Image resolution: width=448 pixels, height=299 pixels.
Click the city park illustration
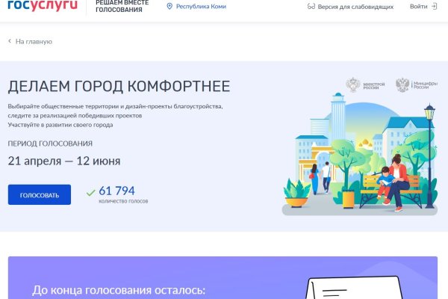(x=360, y=154)
